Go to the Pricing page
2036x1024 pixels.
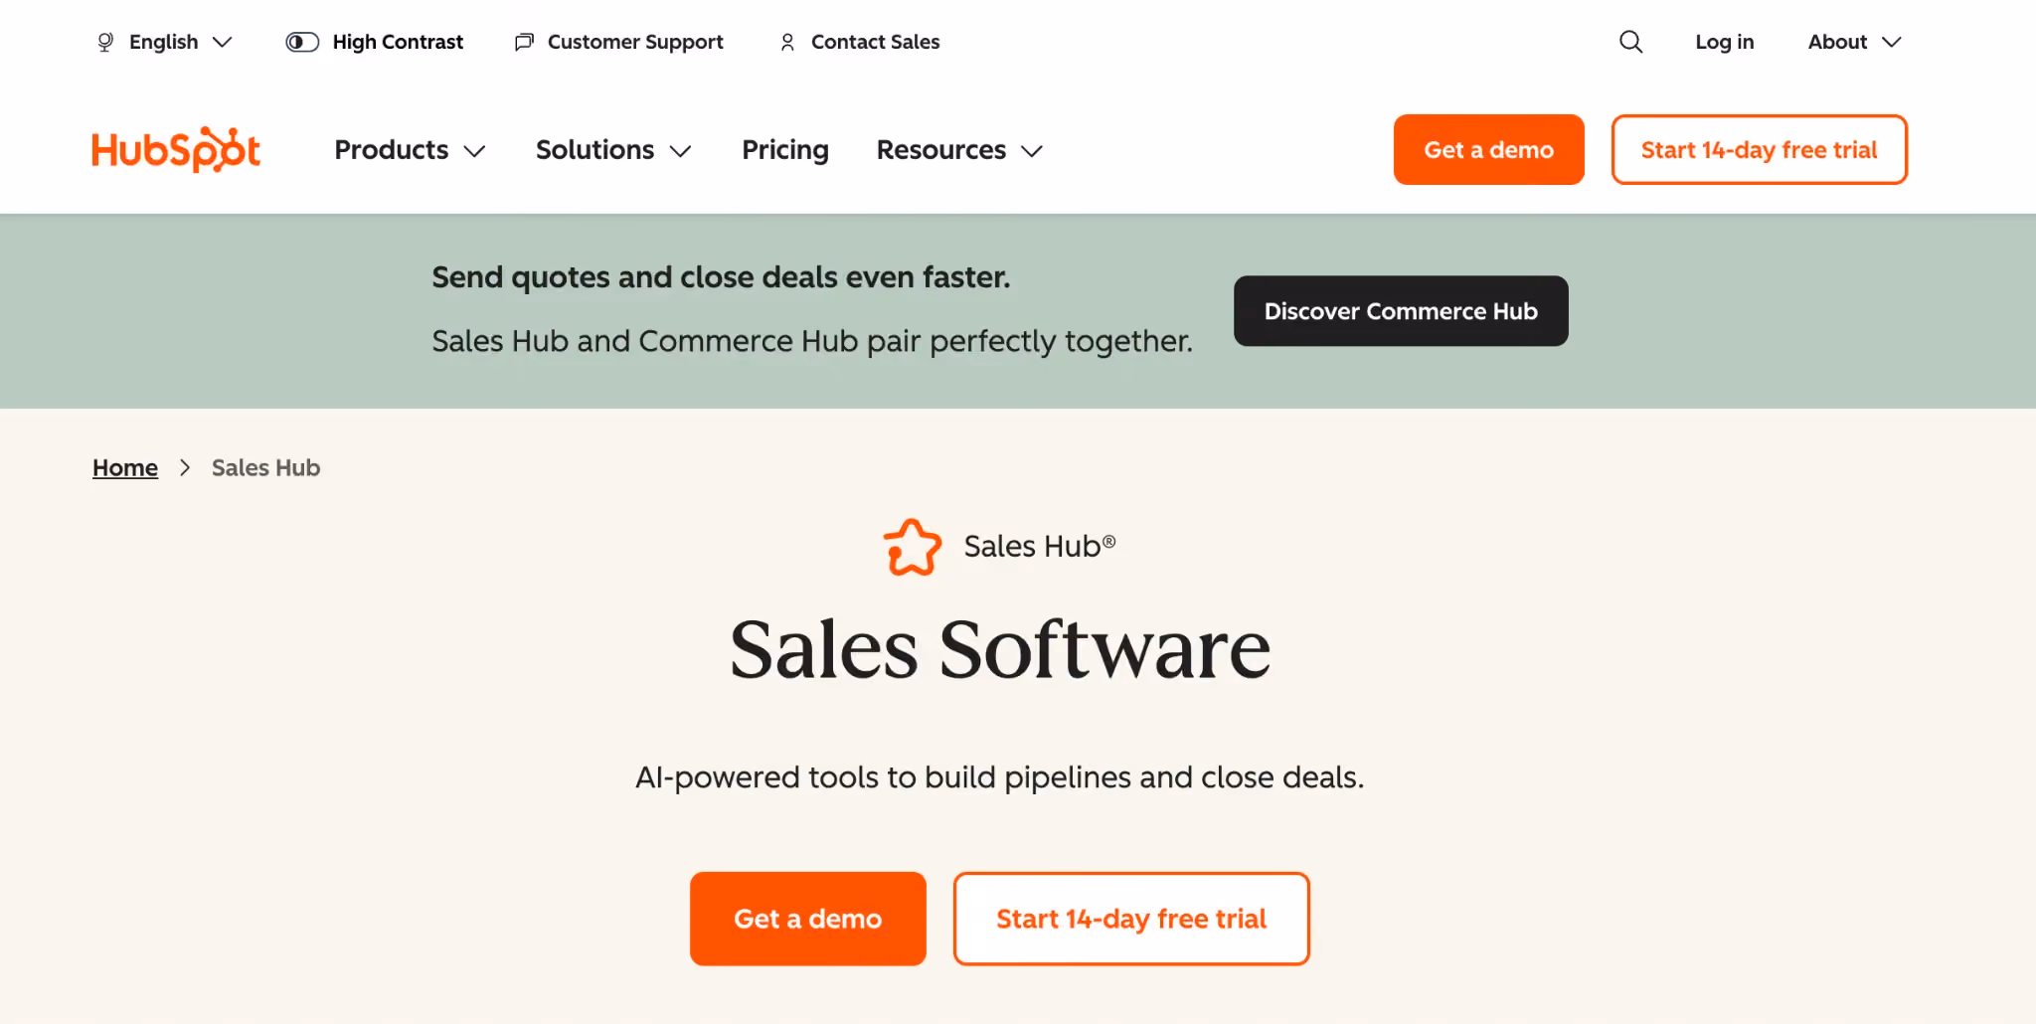coord(785,150)
